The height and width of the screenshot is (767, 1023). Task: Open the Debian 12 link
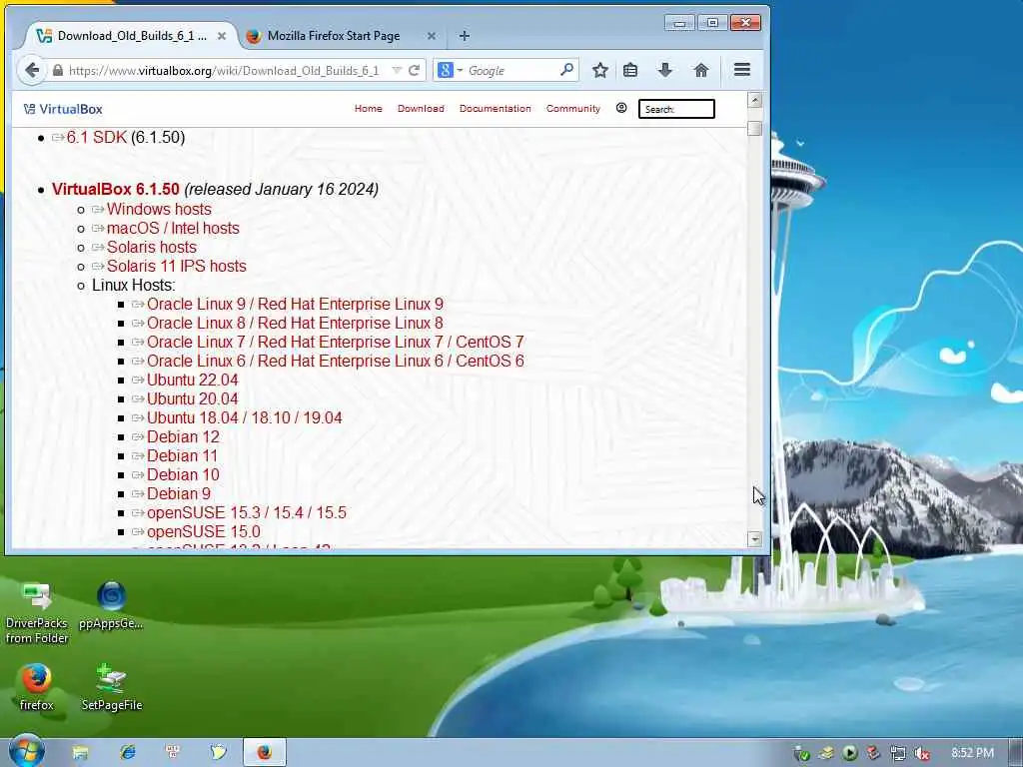(x=183, y=437)
